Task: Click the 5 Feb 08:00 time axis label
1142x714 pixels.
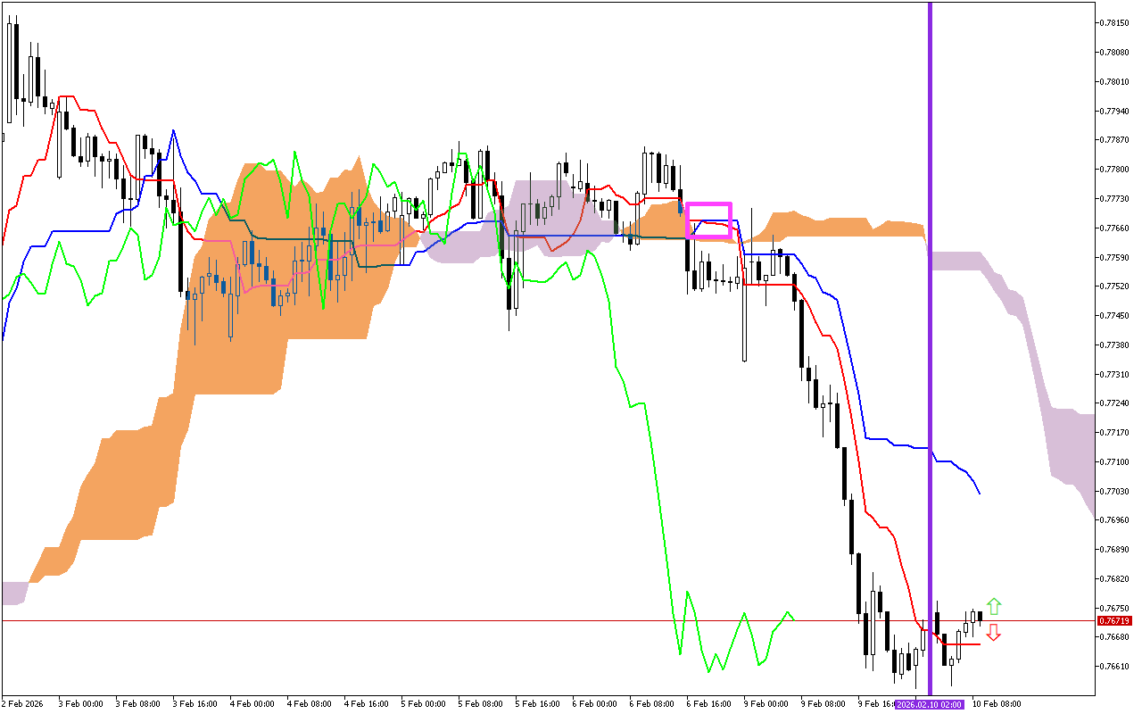Action: (x=481, y=704)
